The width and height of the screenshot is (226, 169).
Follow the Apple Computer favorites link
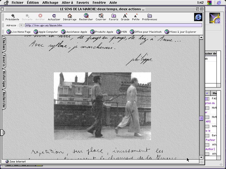tap(48, 32)
